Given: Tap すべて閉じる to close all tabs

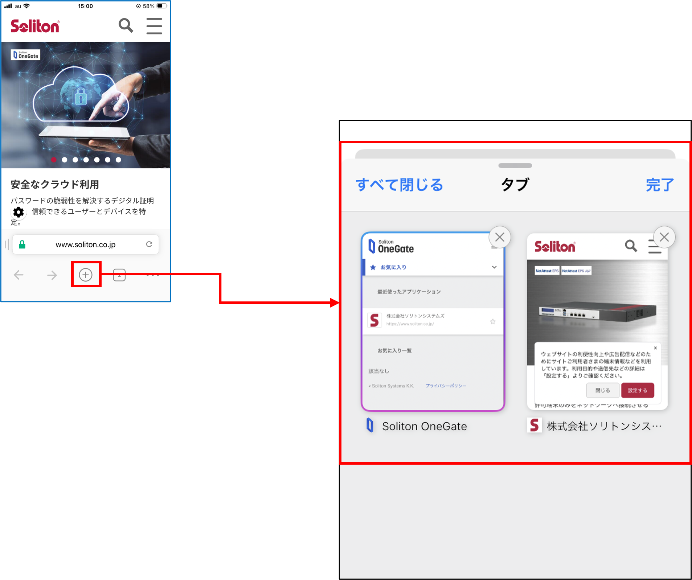Looking at the screenshot, I should (400, 185).
